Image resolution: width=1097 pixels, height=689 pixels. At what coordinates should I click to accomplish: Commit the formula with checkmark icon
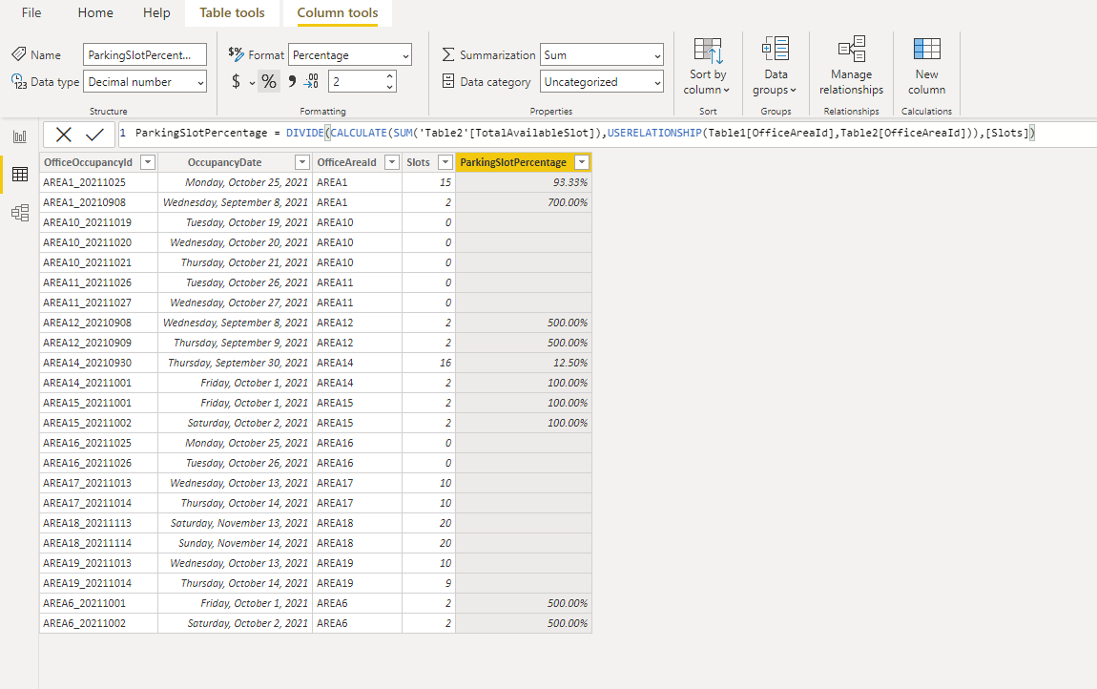tap(94, 135)
